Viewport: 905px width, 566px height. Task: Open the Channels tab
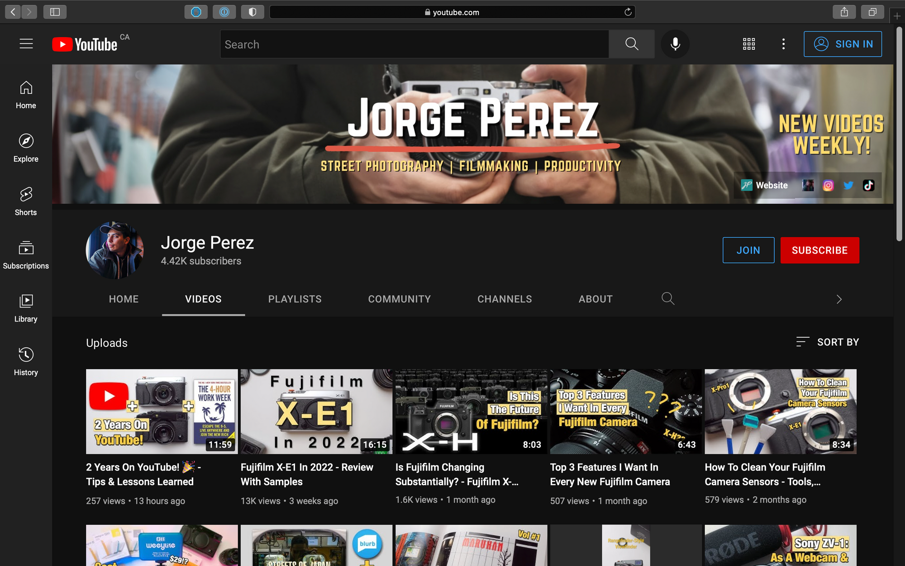[505, 299]
